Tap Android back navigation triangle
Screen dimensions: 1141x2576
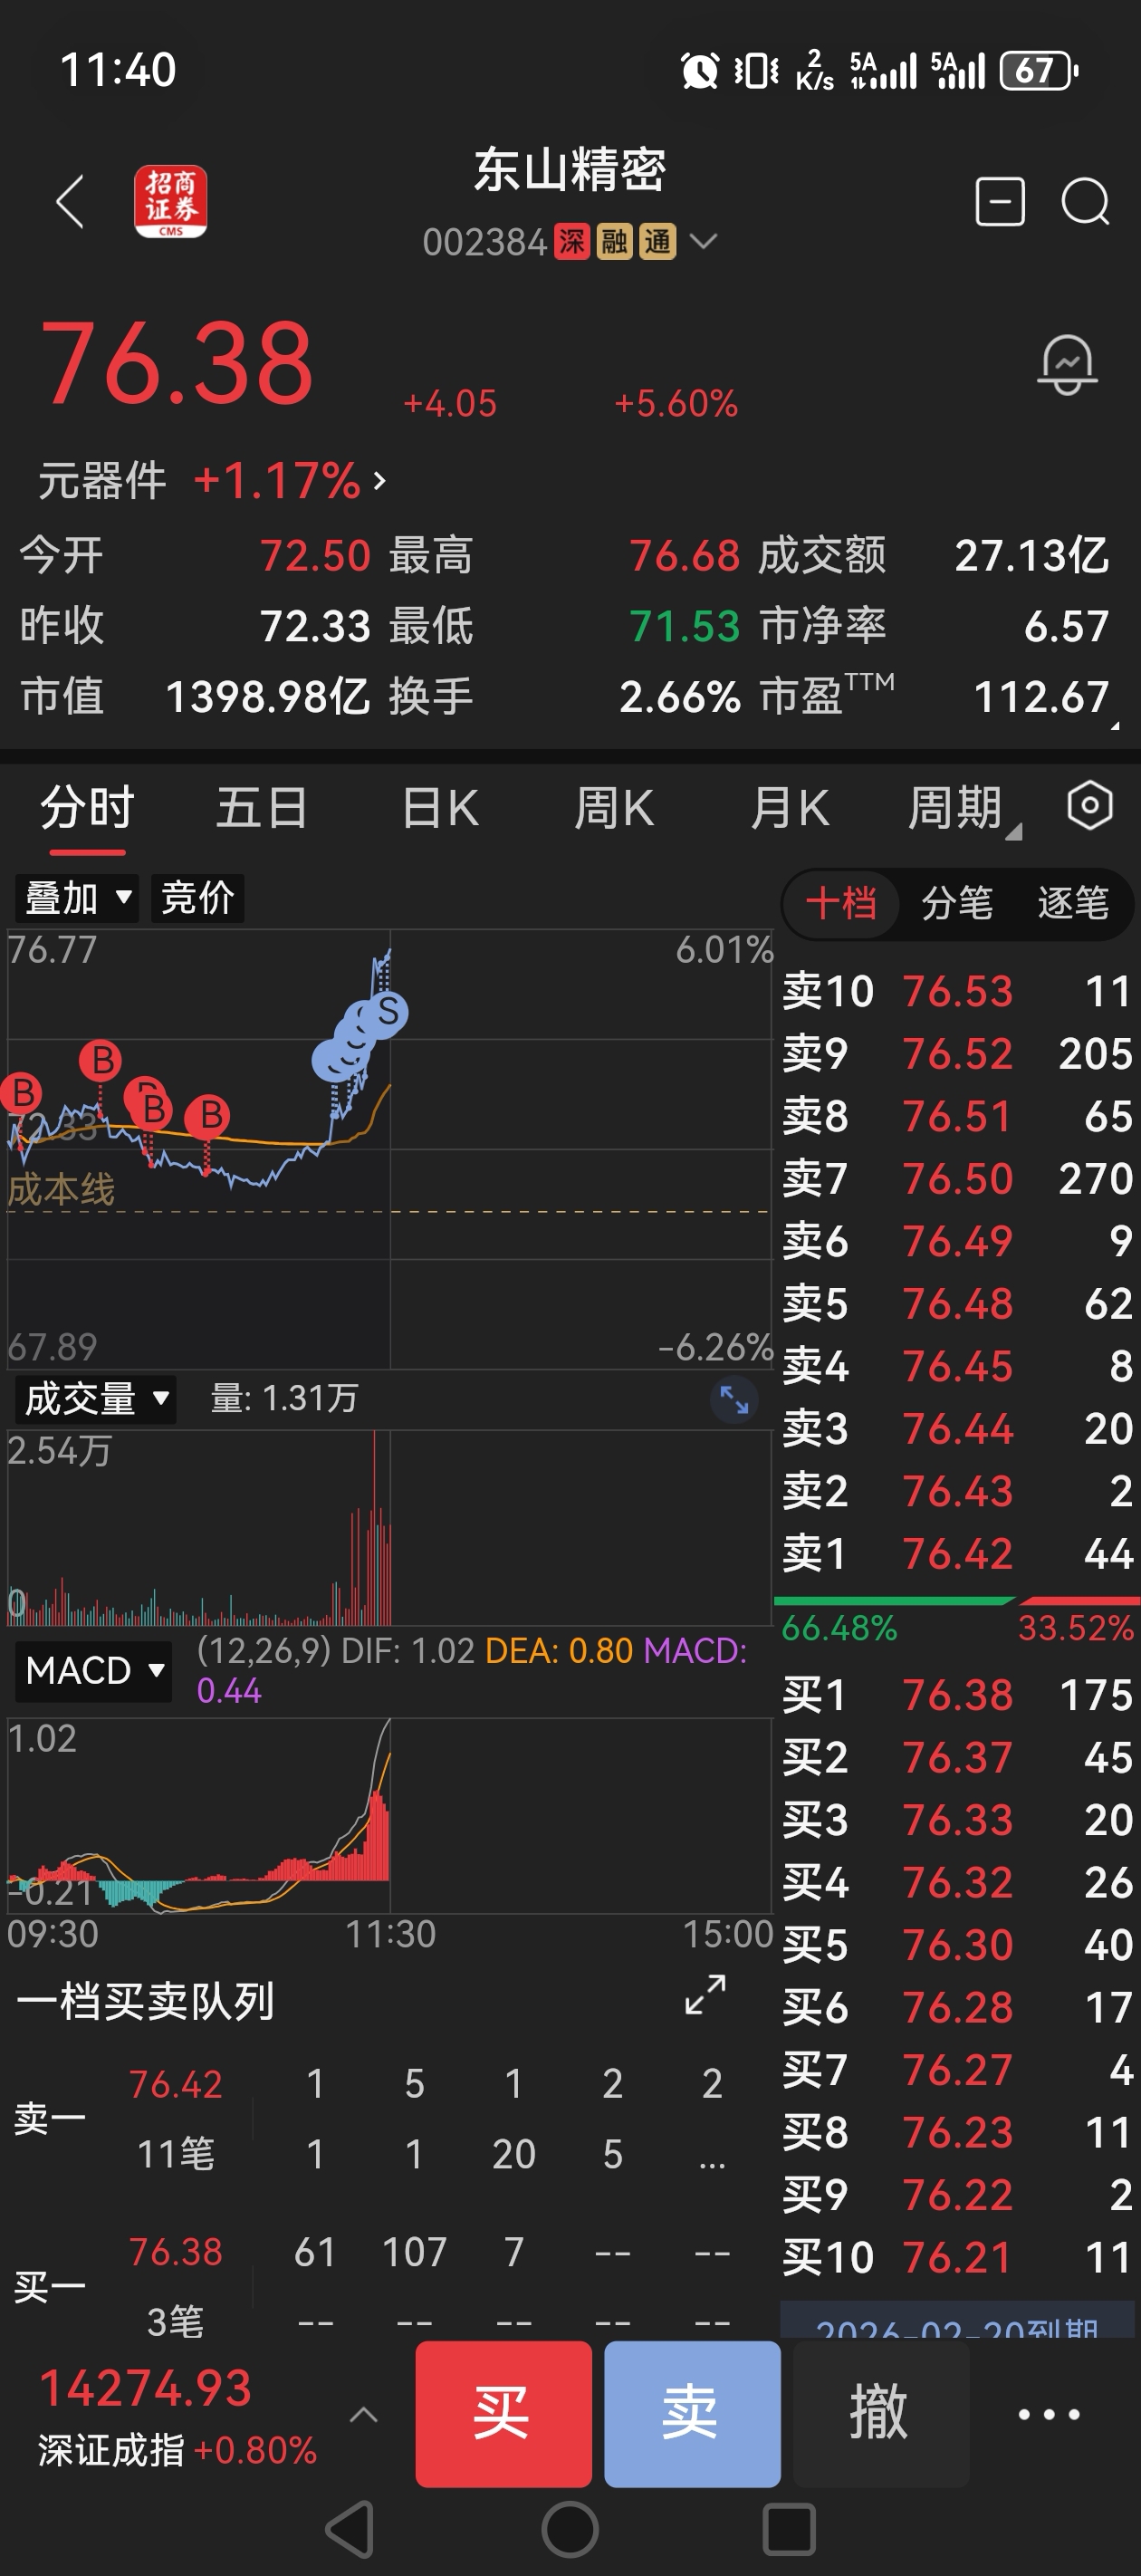click(x=351, y=2530)
